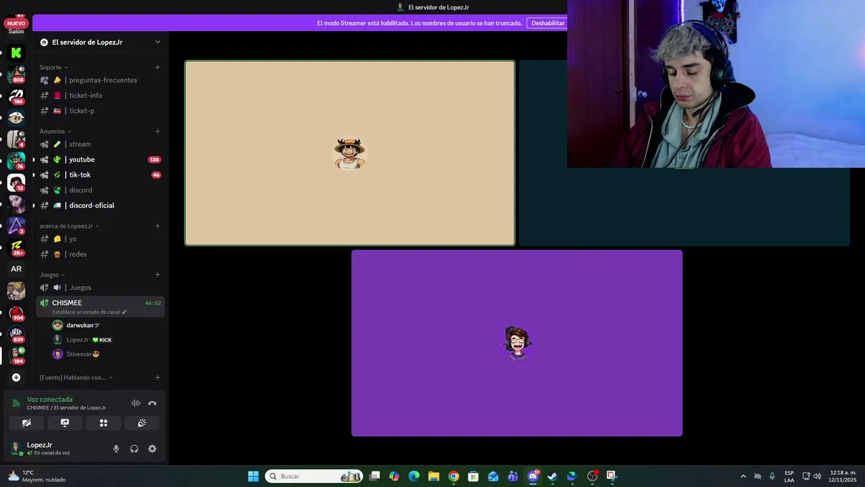Open the soundboard in voice panel
Viewport: 865px width, 487px height.
142,423
